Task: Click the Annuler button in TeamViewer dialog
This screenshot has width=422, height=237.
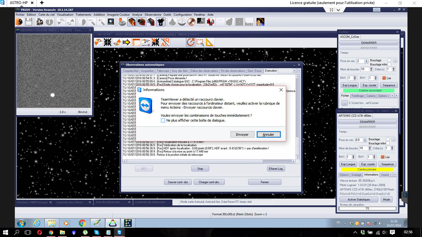Action: click(x=268, y=135)
